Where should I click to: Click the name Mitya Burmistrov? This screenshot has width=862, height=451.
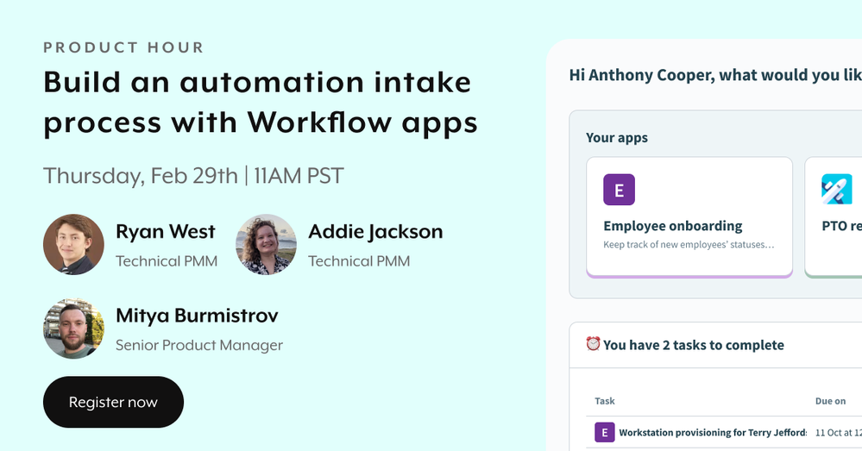click(197, 316)
